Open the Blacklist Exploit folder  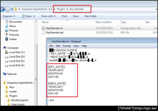(20, 100)
